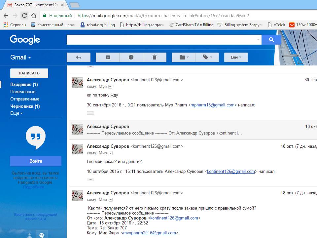This screenshot has height=238, width=317.
Task: Open the Move to folder dropdown
Action: click(184, 57)
